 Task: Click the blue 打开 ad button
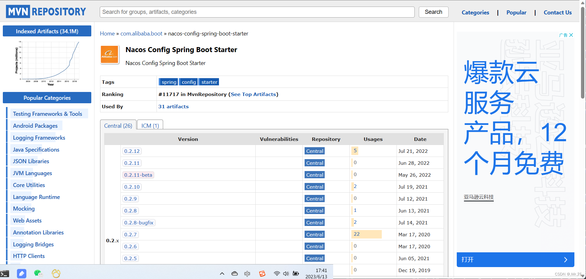coord(515,260)
